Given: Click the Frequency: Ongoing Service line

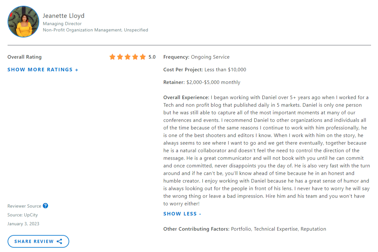Looking at the screenshot, I should tap(196, 57).
